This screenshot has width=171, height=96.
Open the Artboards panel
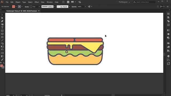tap(168, 60)
